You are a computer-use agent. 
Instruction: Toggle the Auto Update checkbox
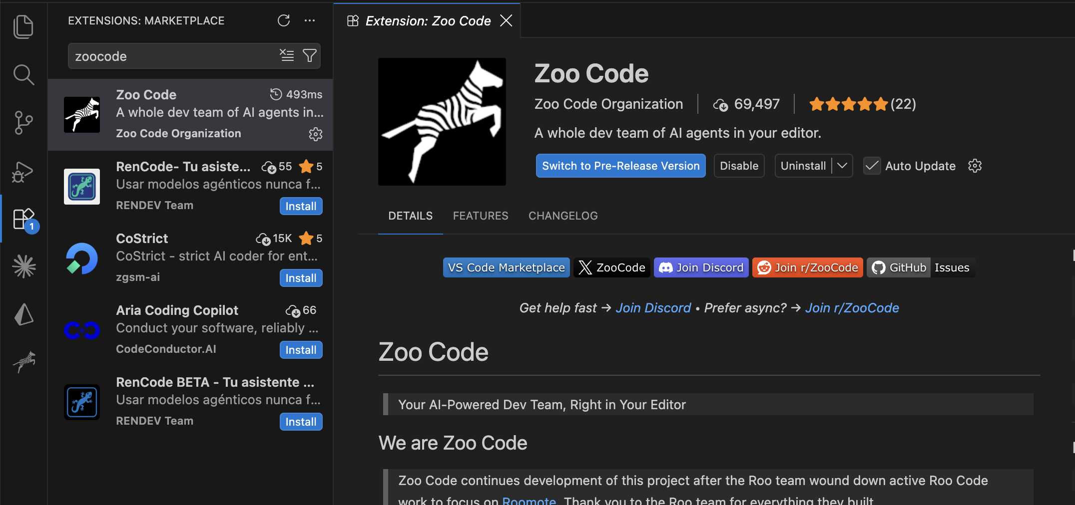[872, 166]
